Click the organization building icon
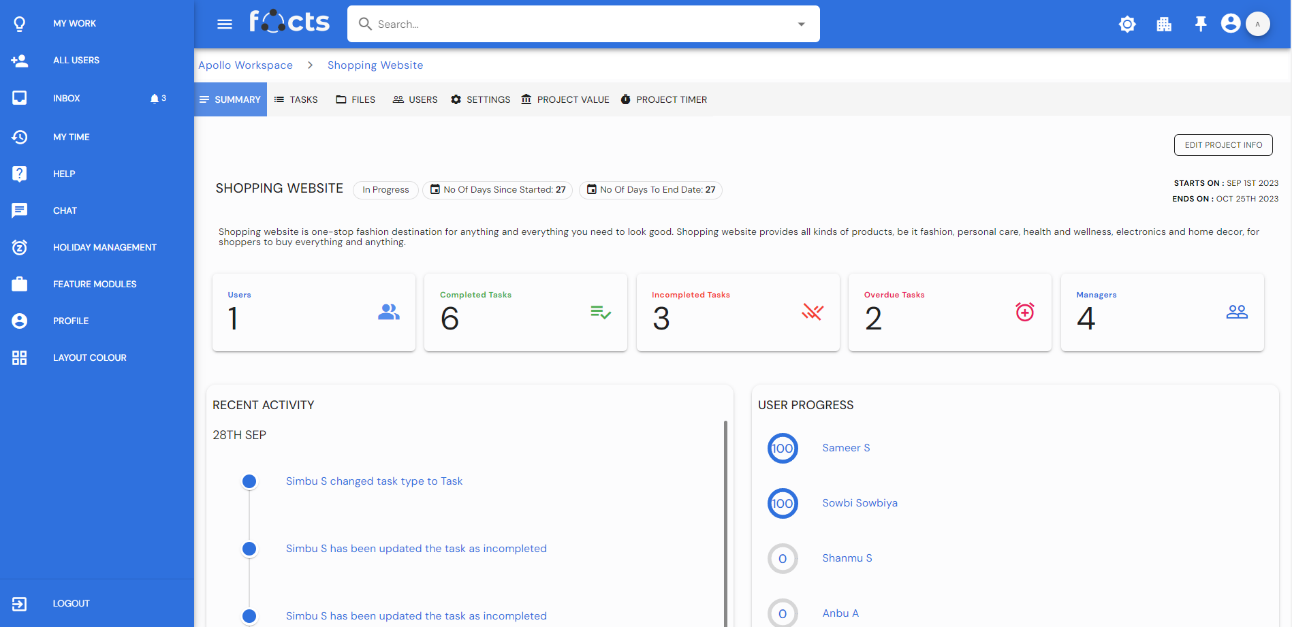1292x627 pixels. click(x=1164, y=25)
